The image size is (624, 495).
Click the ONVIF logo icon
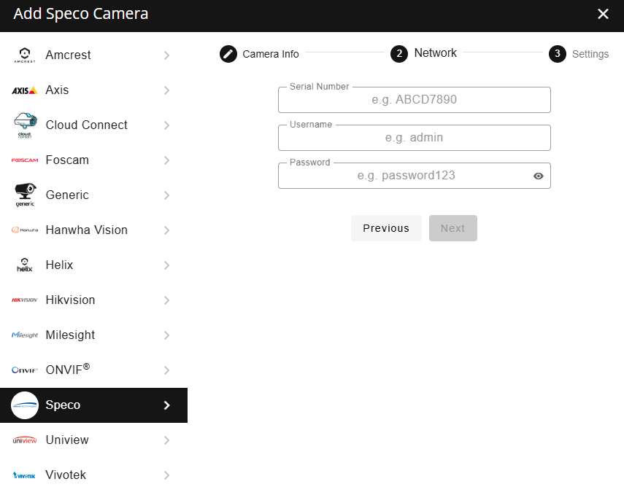click(25, 370)
